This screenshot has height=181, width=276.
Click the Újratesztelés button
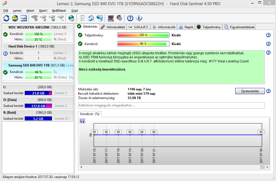click(x=250, y=91)
